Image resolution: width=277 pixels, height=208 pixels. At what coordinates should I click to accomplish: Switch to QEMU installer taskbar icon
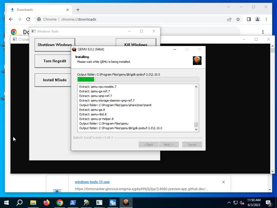coord(126,203)
